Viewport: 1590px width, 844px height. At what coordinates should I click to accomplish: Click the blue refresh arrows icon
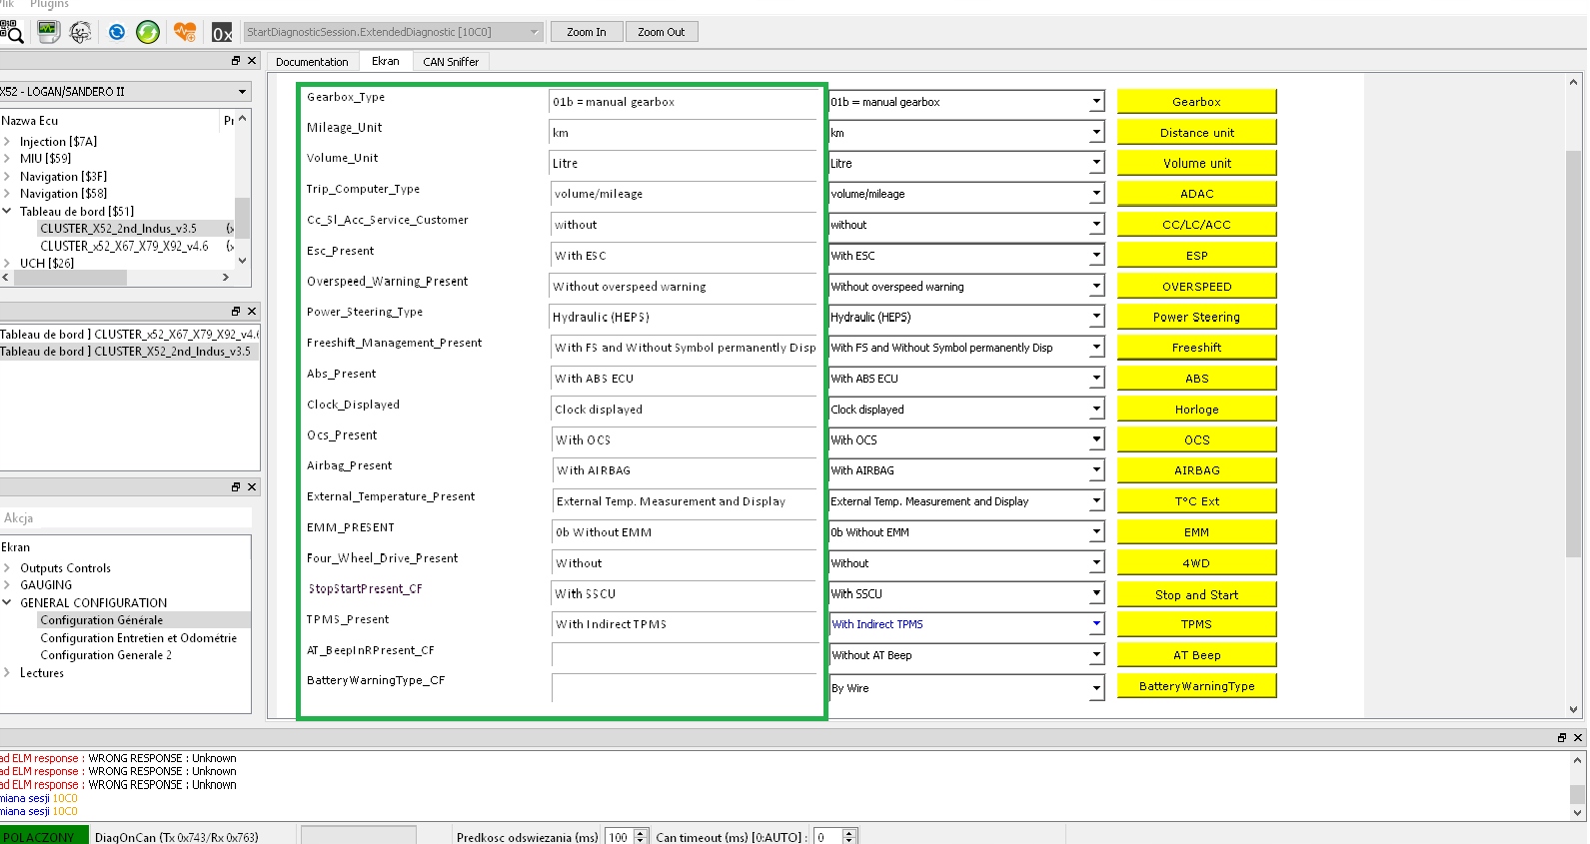[117, 32]
